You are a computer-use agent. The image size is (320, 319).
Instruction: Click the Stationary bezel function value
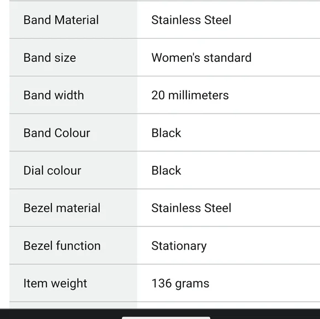(179, 246)
